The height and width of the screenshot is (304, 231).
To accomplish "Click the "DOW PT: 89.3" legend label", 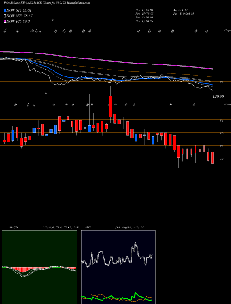I will (x=18, y=21).
